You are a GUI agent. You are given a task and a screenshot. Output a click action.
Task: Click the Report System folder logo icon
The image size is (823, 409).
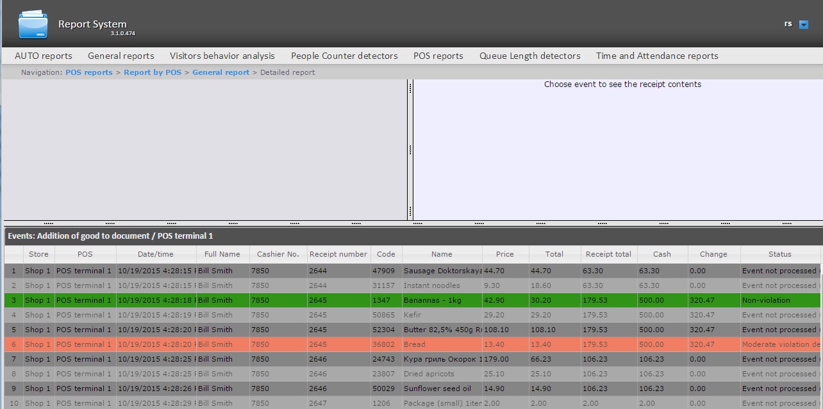tap(33, 24)
